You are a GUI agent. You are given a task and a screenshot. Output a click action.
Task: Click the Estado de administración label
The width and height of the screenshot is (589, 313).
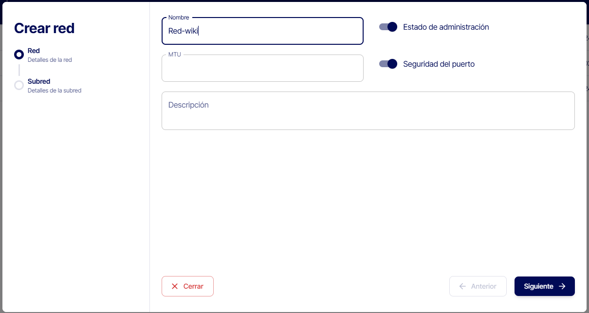[446, 27]
